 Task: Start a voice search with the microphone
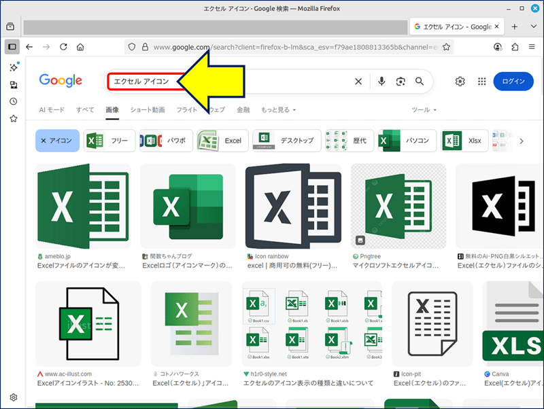(x=381, y=82)
